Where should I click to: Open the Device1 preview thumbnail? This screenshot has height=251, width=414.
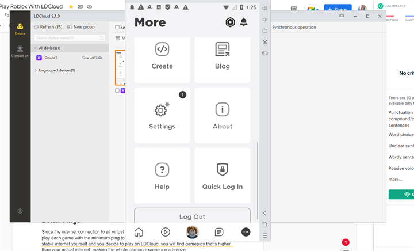pos(120,67)
